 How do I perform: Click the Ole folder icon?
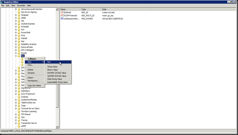tap(19, 21)
